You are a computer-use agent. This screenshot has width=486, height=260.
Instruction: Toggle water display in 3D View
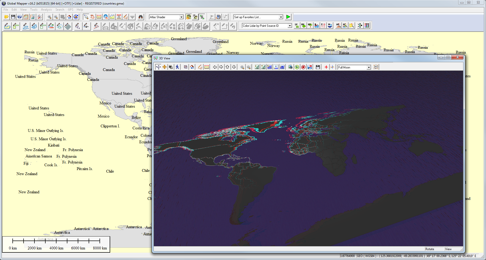click(x=269, y=67)
